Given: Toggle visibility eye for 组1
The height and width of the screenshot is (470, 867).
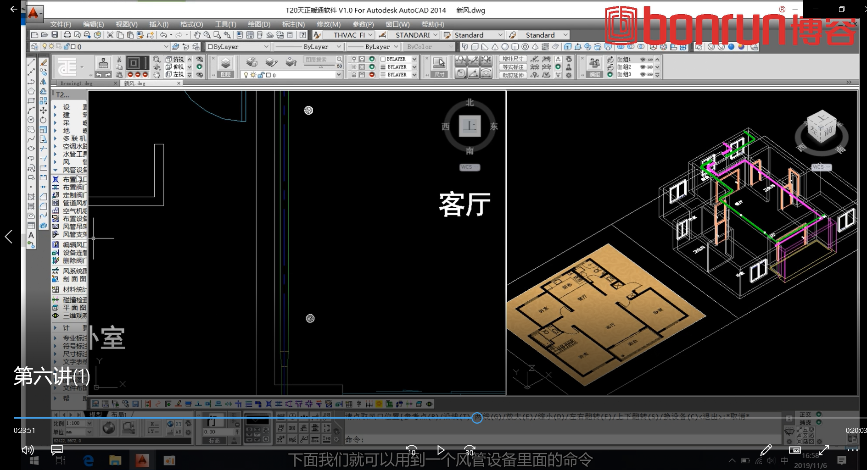Looking at the screenshot, I should coord(643,60).
